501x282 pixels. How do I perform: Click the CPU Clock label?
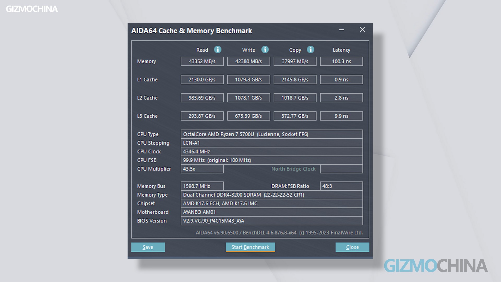tap(149, 151)
